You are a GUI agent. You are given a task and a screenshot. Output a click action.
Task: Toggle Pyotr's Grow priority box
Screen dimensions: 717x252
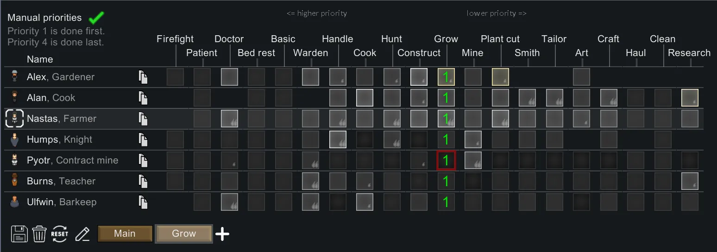(446, 160)
